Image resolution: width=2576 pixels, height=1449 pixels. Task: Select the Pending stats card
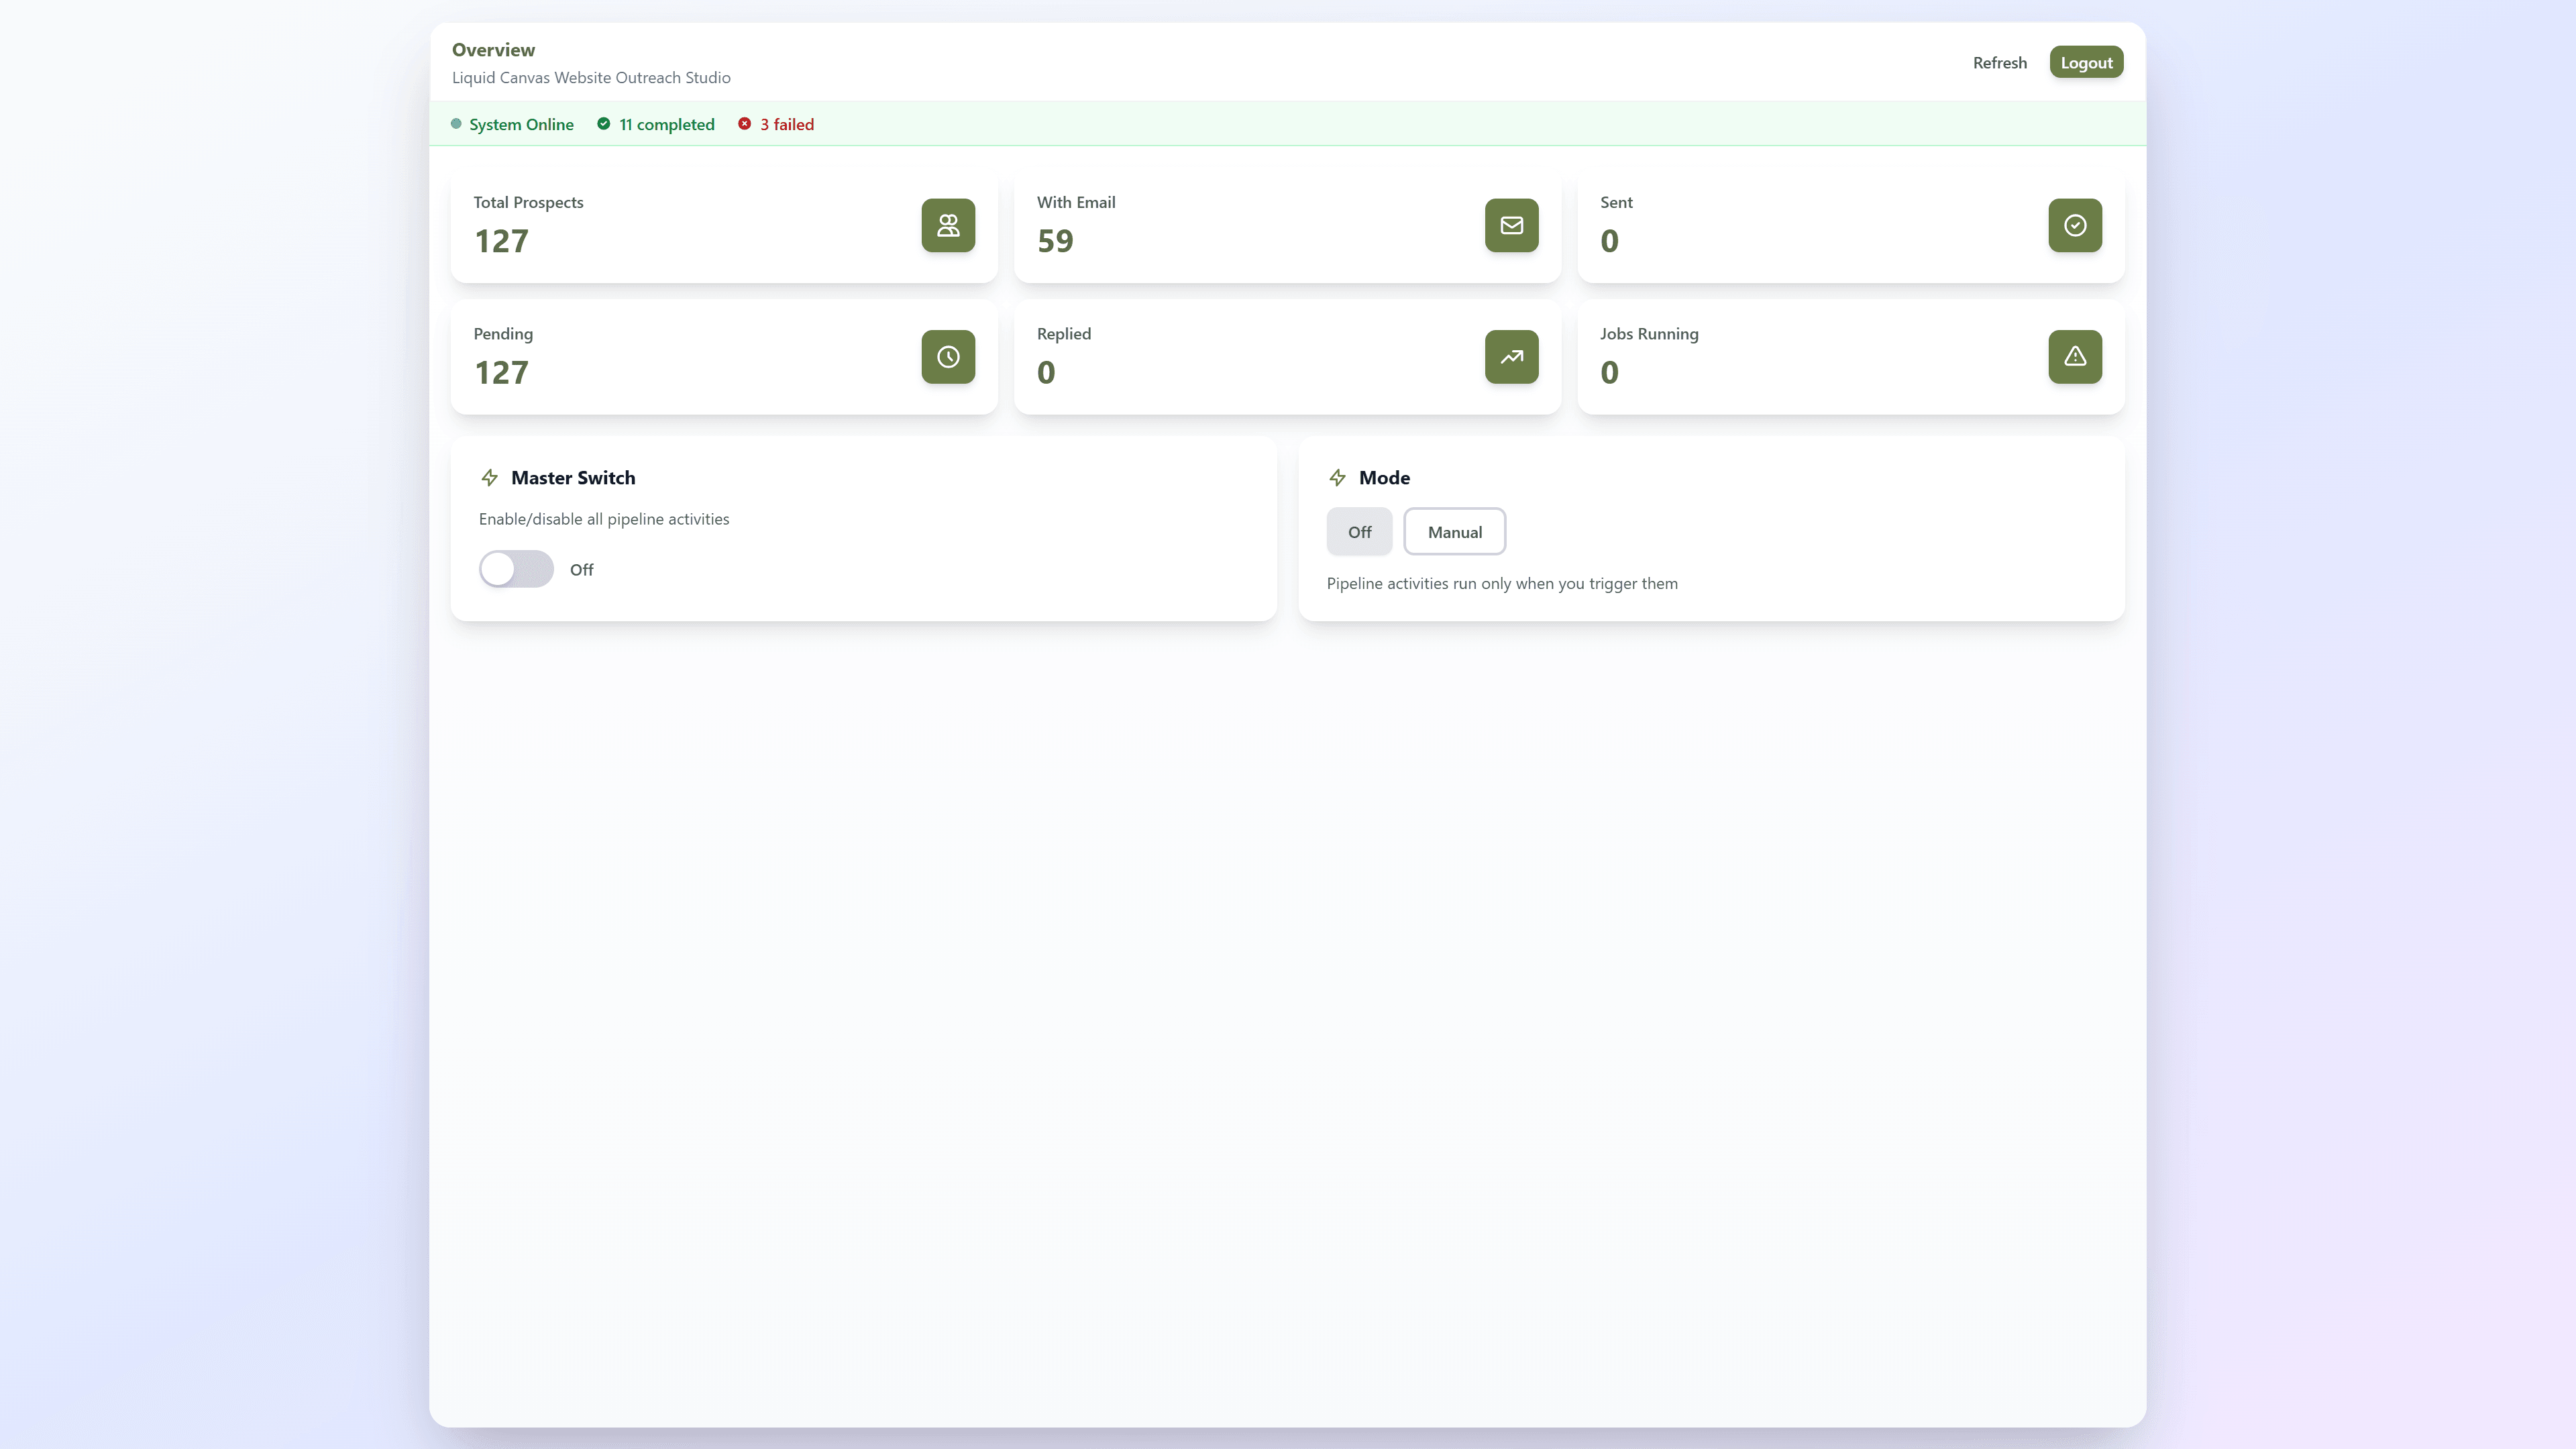tap(724, 357)
